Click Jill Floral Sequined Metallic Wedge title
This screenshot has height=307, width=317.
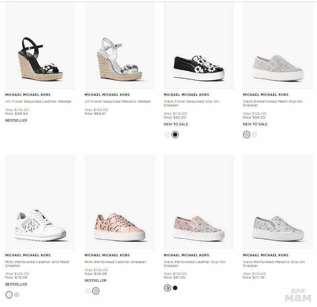tap(118, 101)
